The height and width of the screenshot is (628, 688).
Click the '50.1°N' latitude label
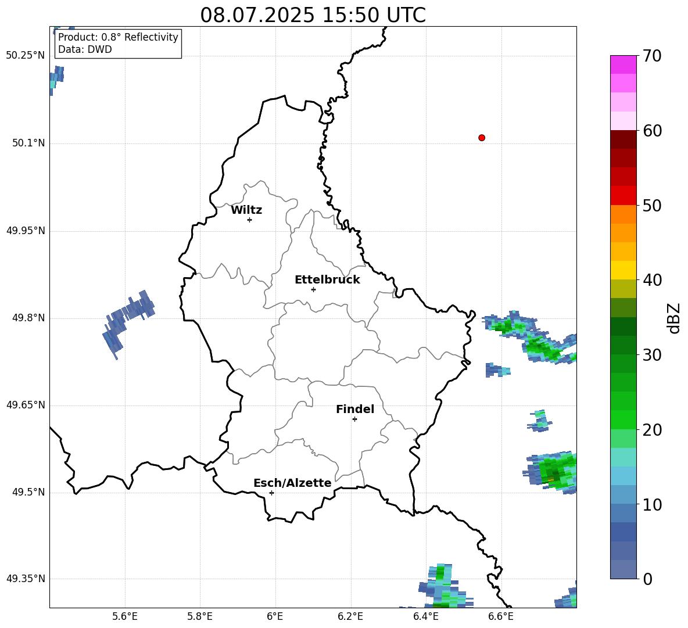[29, 143]
